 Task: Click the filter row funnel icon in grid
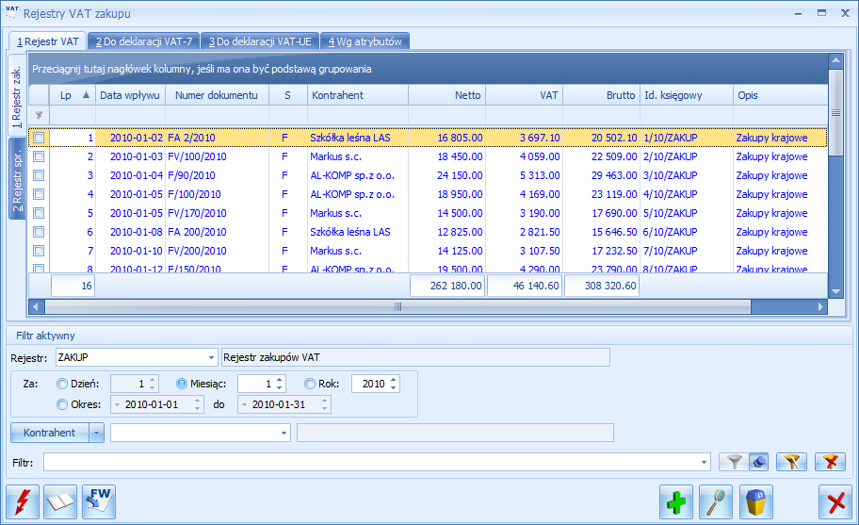tap(39, 115)
